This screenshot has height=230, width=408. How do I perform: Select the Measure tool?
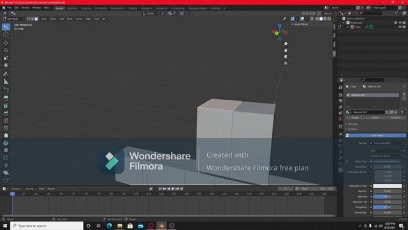6,82
